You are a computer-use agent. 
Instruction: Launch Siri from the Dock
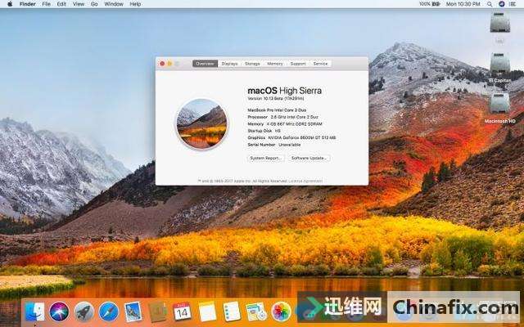[x=59, y=311]
